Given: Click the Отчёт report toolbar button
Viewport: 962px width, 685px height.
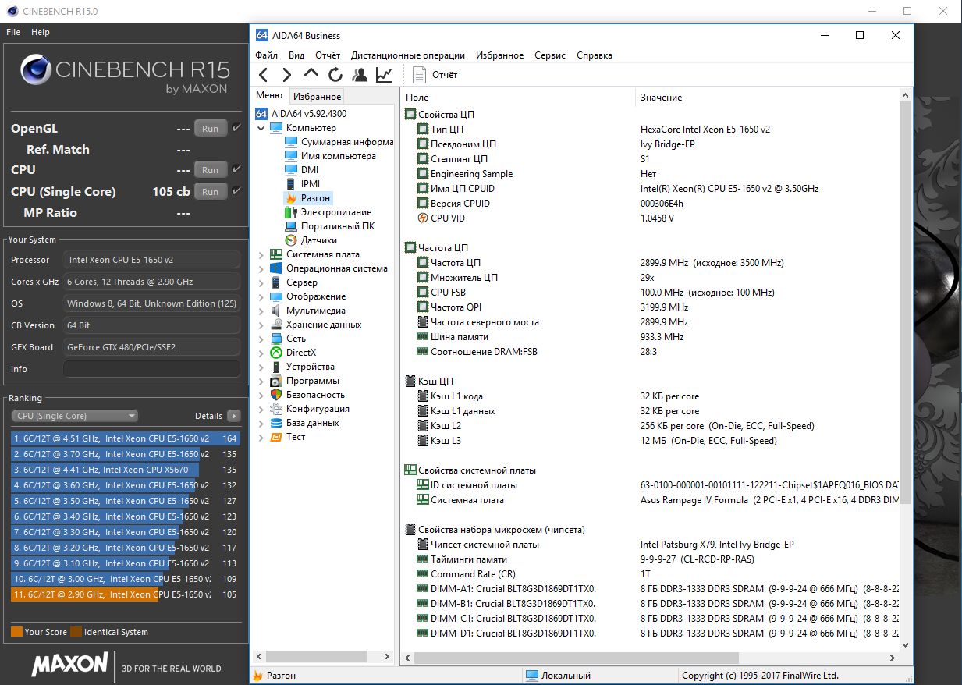Looking at the screenshot, I should coord(435,75).
